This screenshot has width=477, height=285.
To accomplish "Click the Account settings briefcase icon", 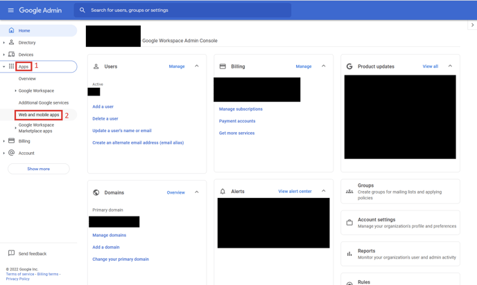I will (349, 223).
